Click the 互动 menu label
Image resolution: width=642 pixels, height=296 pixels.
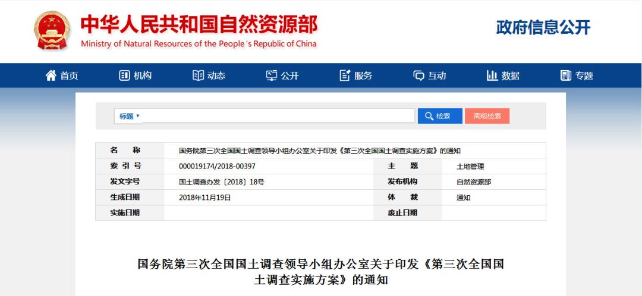coord(437,75)
